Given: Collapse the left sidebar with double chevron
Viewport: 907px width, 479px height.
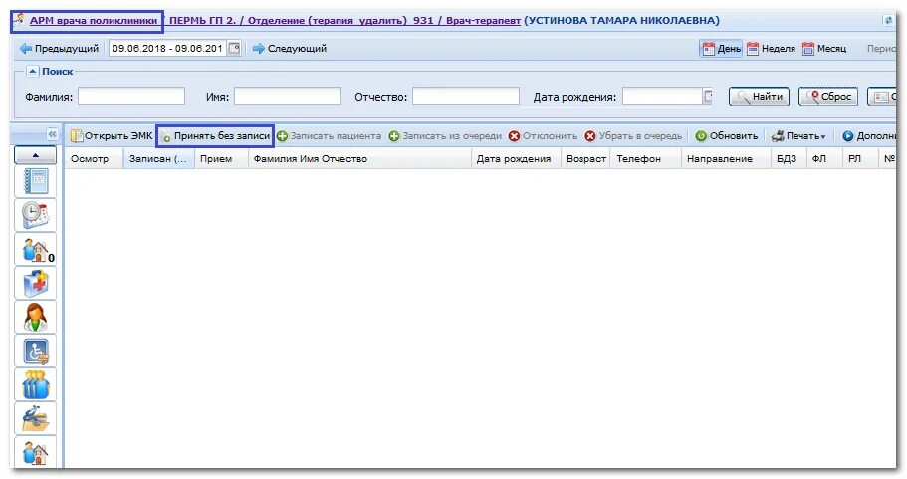Looking at the screenshot, I should [52, 134].
